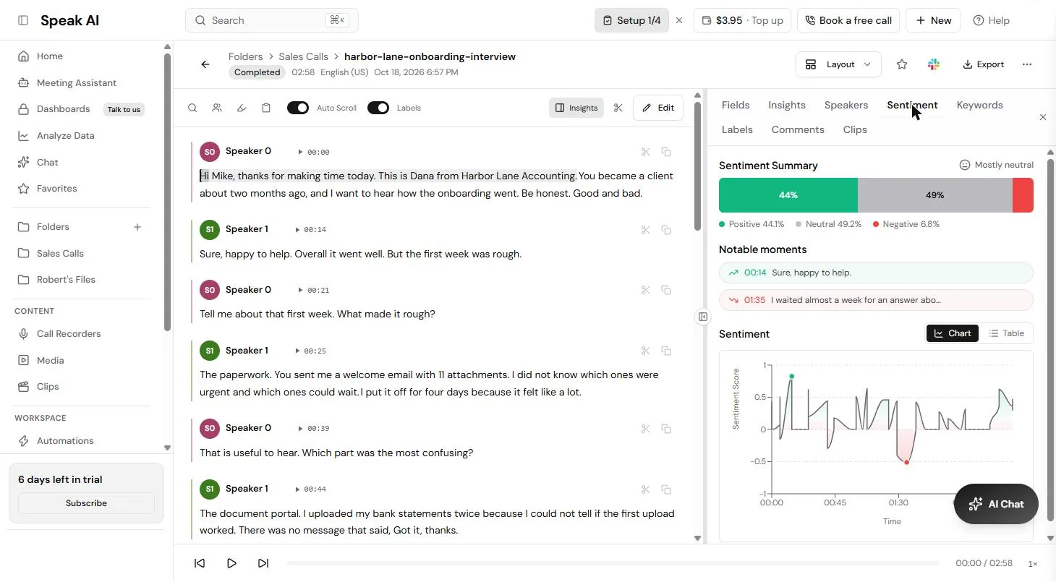The width and height of the screenshot is (1056, 582).
Task: Change playback speed from 1×
Action: click(x=1033, y=563)
